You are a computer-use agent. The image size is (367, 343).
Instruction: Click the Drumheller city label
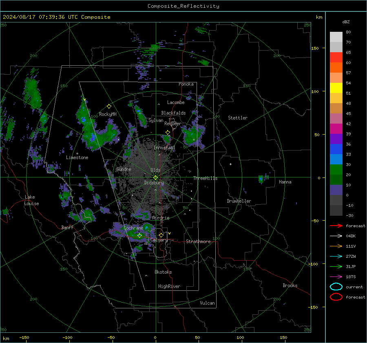pyautogui.click(x=239, y=201)
